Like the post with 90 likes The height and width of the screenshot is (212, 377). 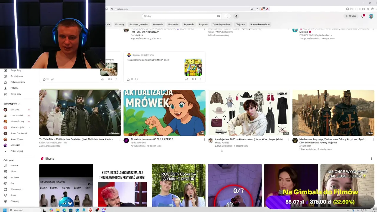(x=44, y=79)
